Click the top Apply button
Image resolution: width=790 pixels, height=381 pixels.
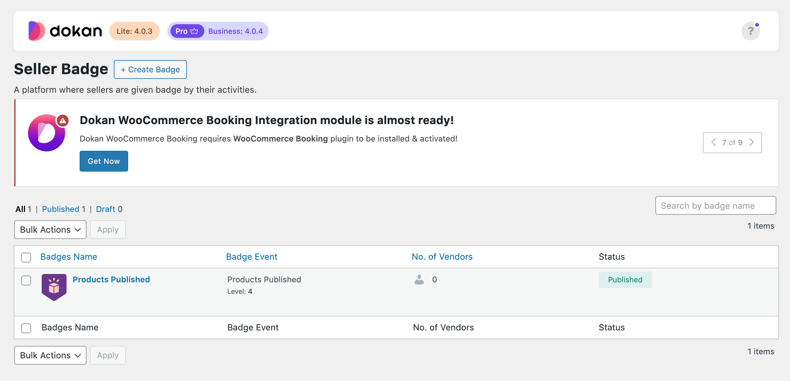point(108,230)
